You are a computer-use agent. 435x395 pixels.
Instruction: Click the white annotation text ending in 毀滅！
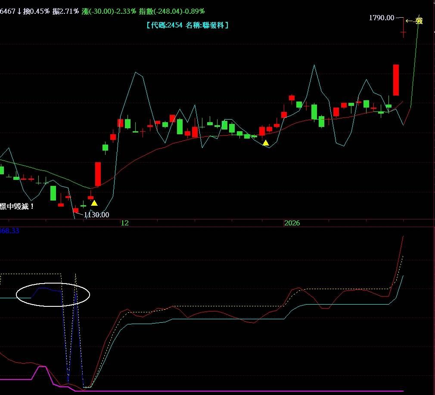point(17,207)
